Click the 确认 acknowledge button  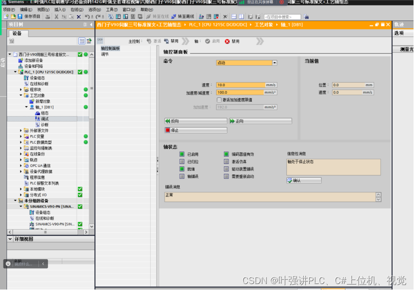(x=304, y=180)
